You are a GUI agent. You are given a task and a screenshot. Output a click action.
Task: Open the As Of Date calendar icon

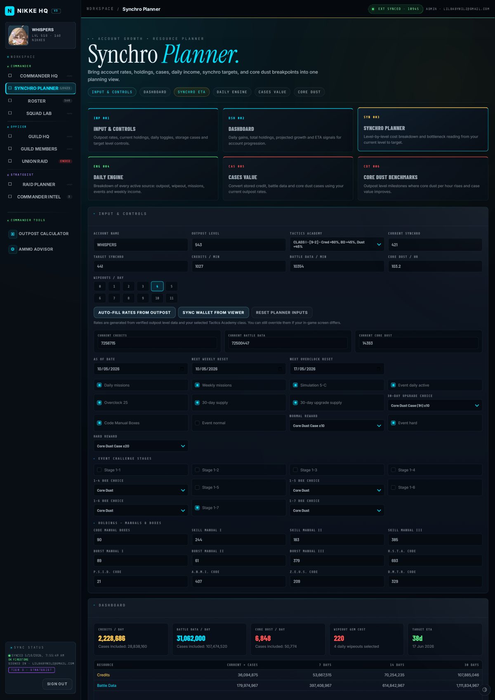pos(182,369)
